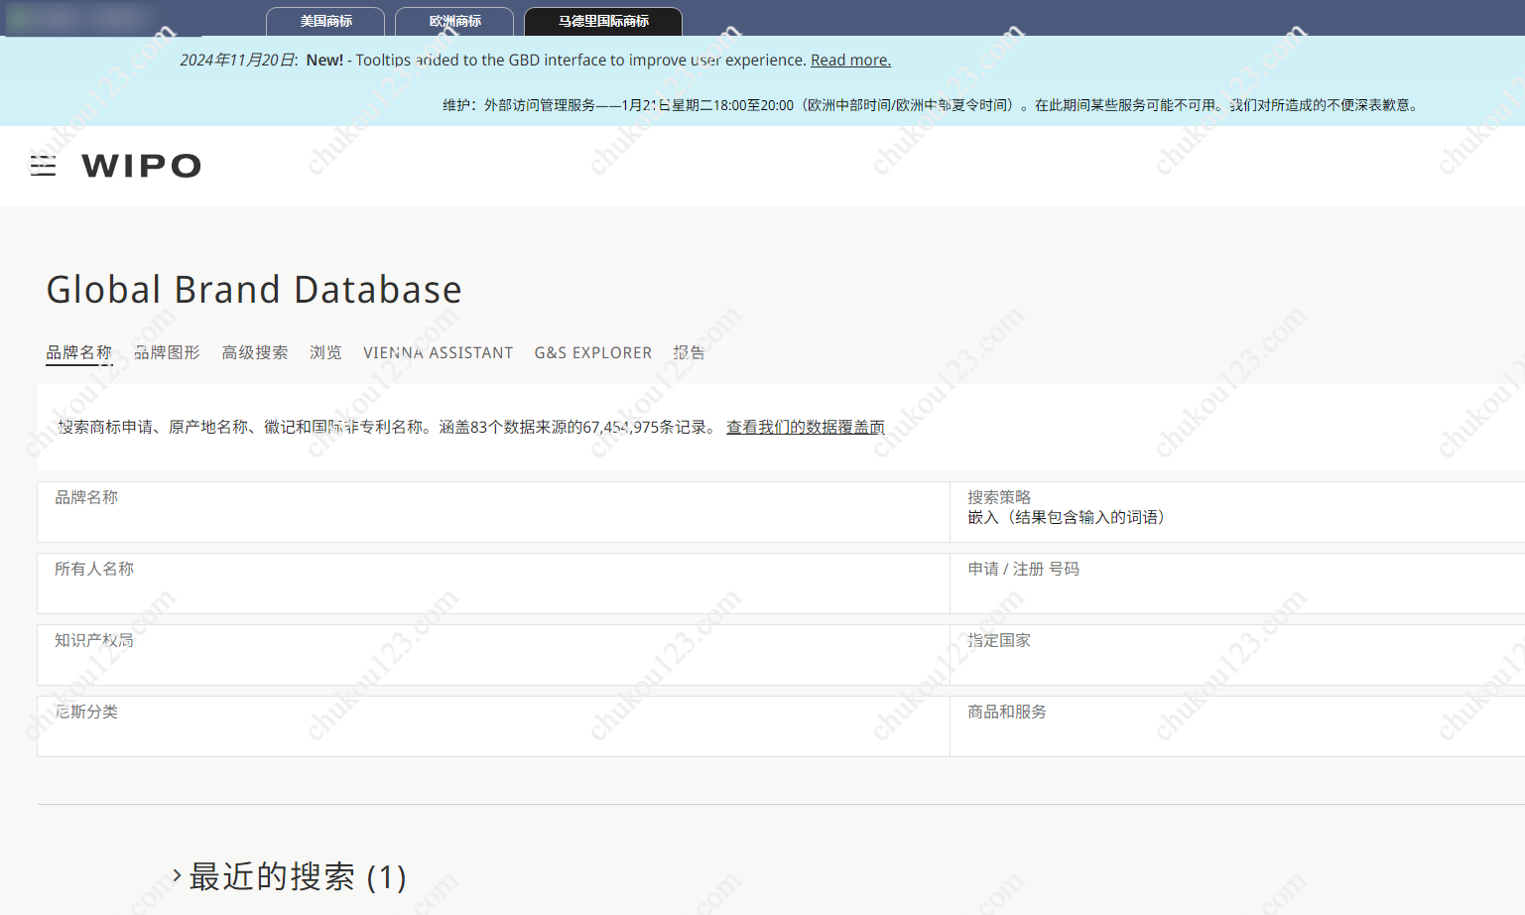Open the 查看我们的数据覆盖面 link

coord(806,427)
